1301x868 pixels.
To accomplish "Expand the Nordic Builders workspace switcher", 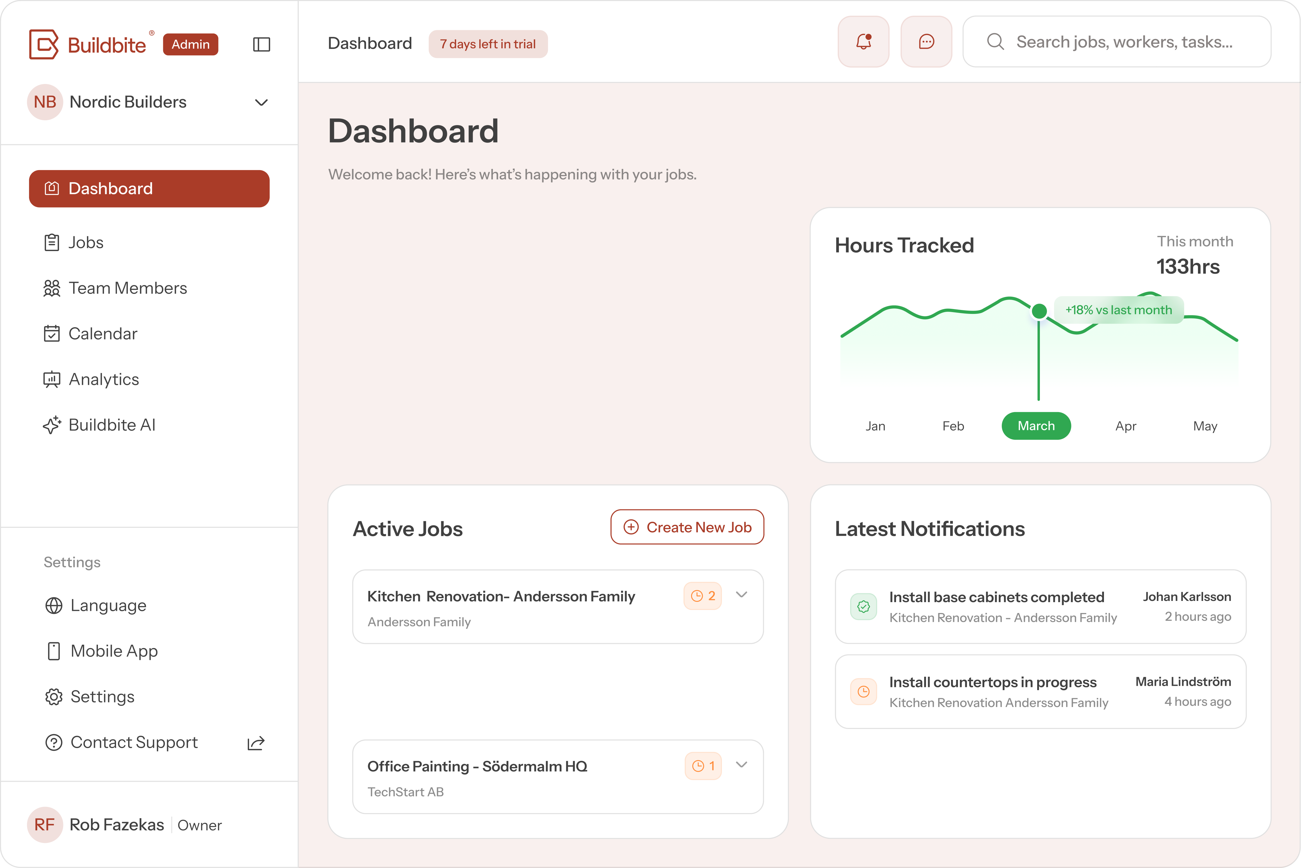I will (x=261, y=102).
